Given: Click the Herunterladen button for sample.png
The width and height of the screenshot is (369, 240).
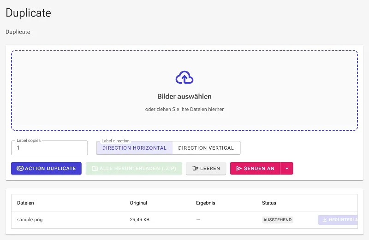Looking at the screenshot, I should pos(338,220).
